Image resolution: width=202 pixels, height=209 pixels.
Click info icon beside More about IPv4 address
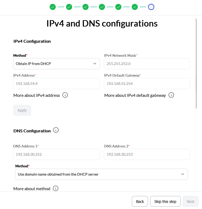click(65, 95)
